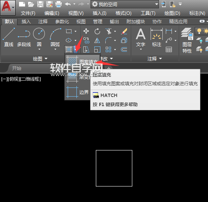Image resolution: width=208 pixels, height=202 pixels.
Task: Open the Dimension tool
Action: (x=157, y=38)
